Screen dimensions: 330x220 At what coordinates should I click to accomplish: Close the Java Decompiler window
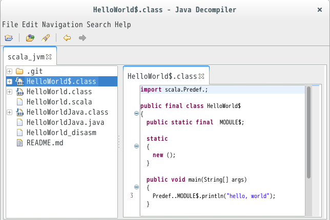(319, 10)
